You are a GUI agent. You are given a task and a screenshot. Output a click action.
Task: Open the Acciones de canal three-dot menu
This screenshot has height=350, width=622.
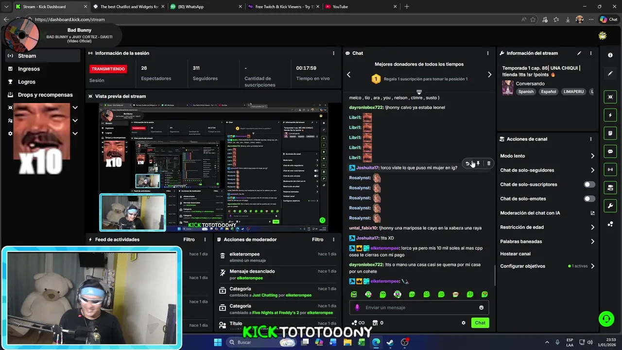pyautogui.click(x=591, y=139)
